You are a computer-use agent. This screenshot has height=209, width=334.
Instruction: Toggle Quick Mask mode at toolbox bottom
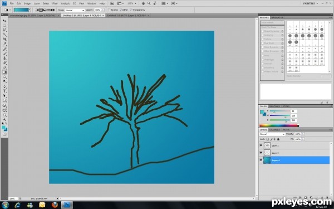[x=4, y=134]
